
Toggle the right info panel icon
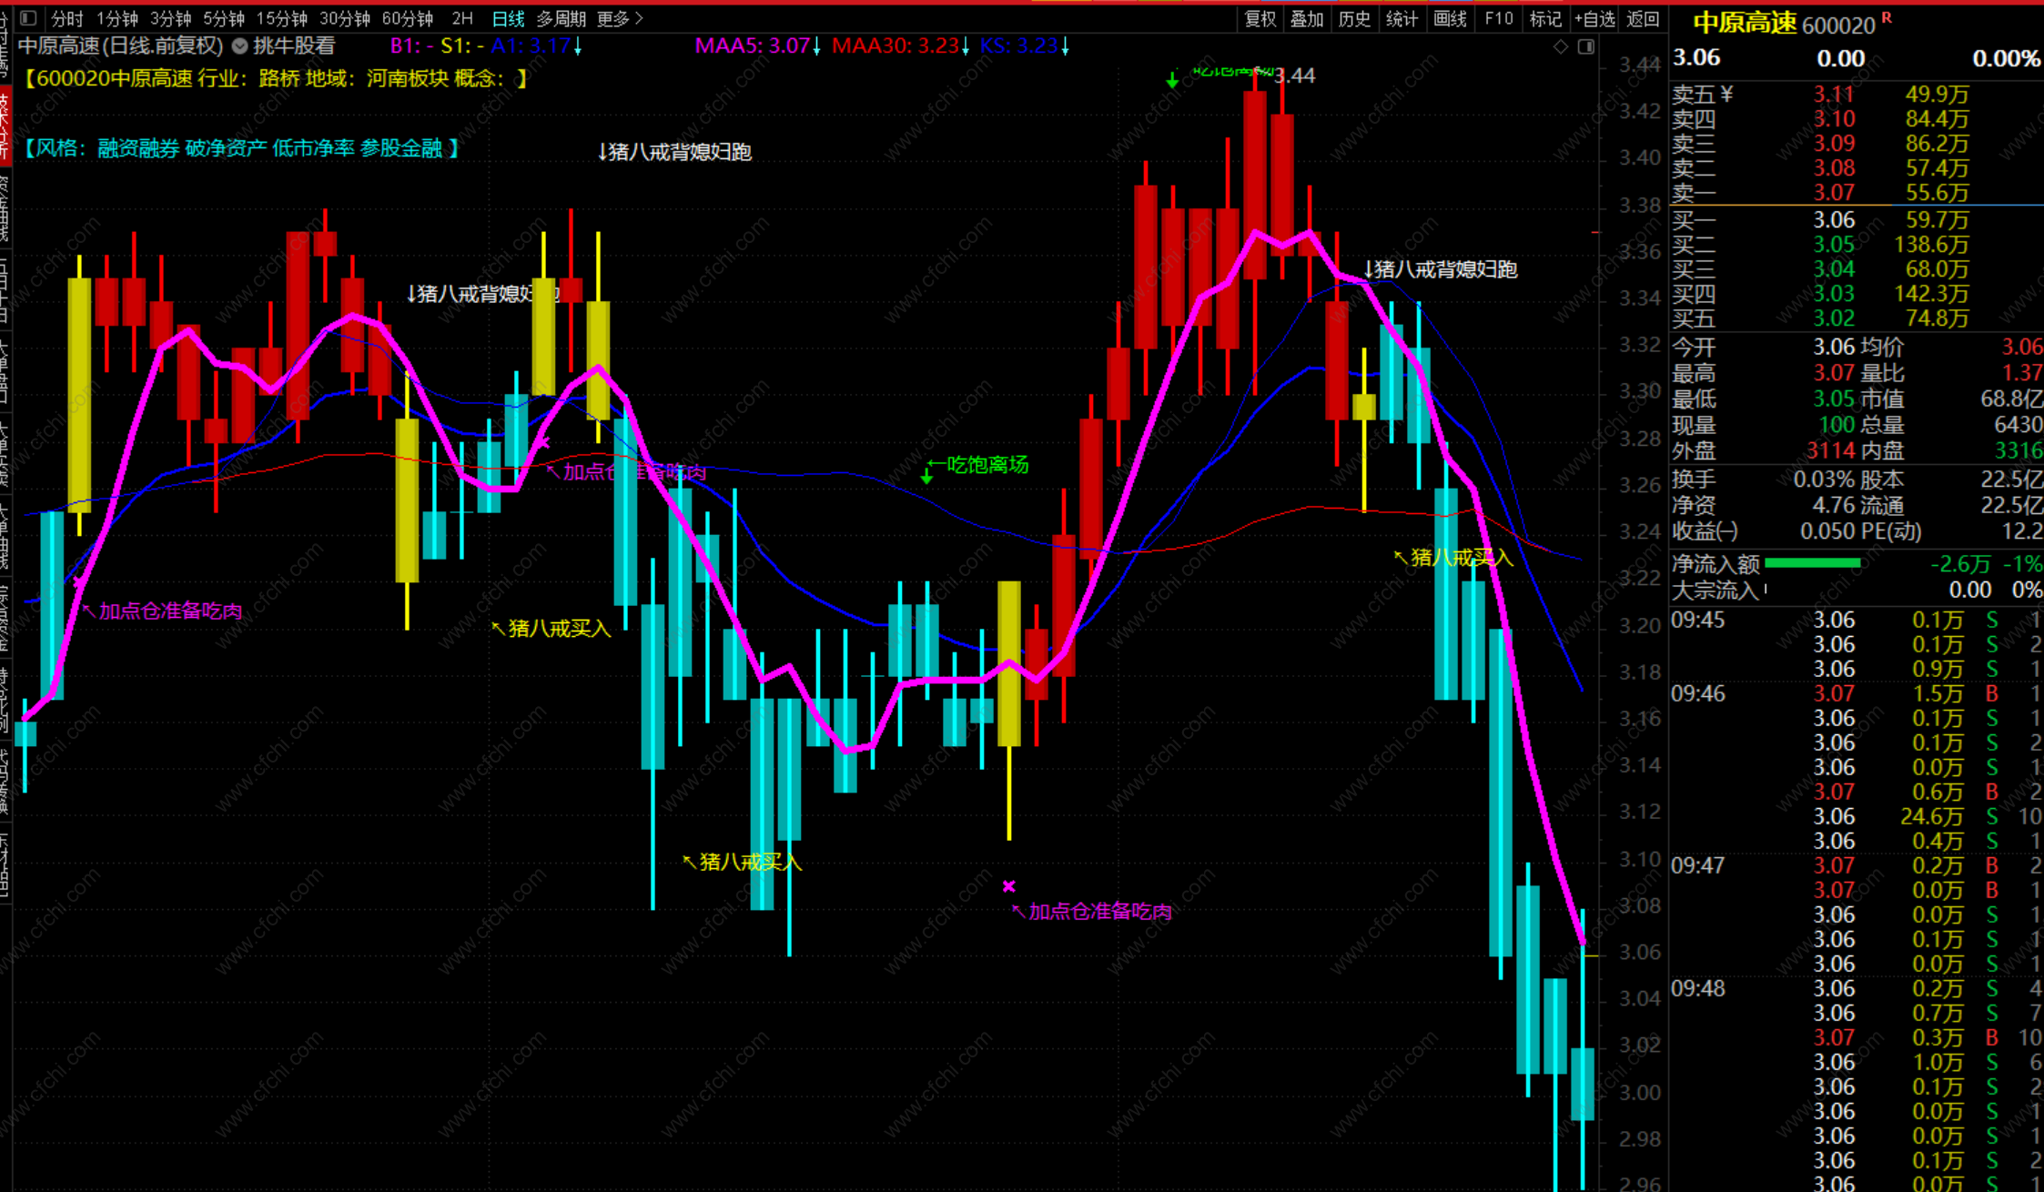(1586, 46)
